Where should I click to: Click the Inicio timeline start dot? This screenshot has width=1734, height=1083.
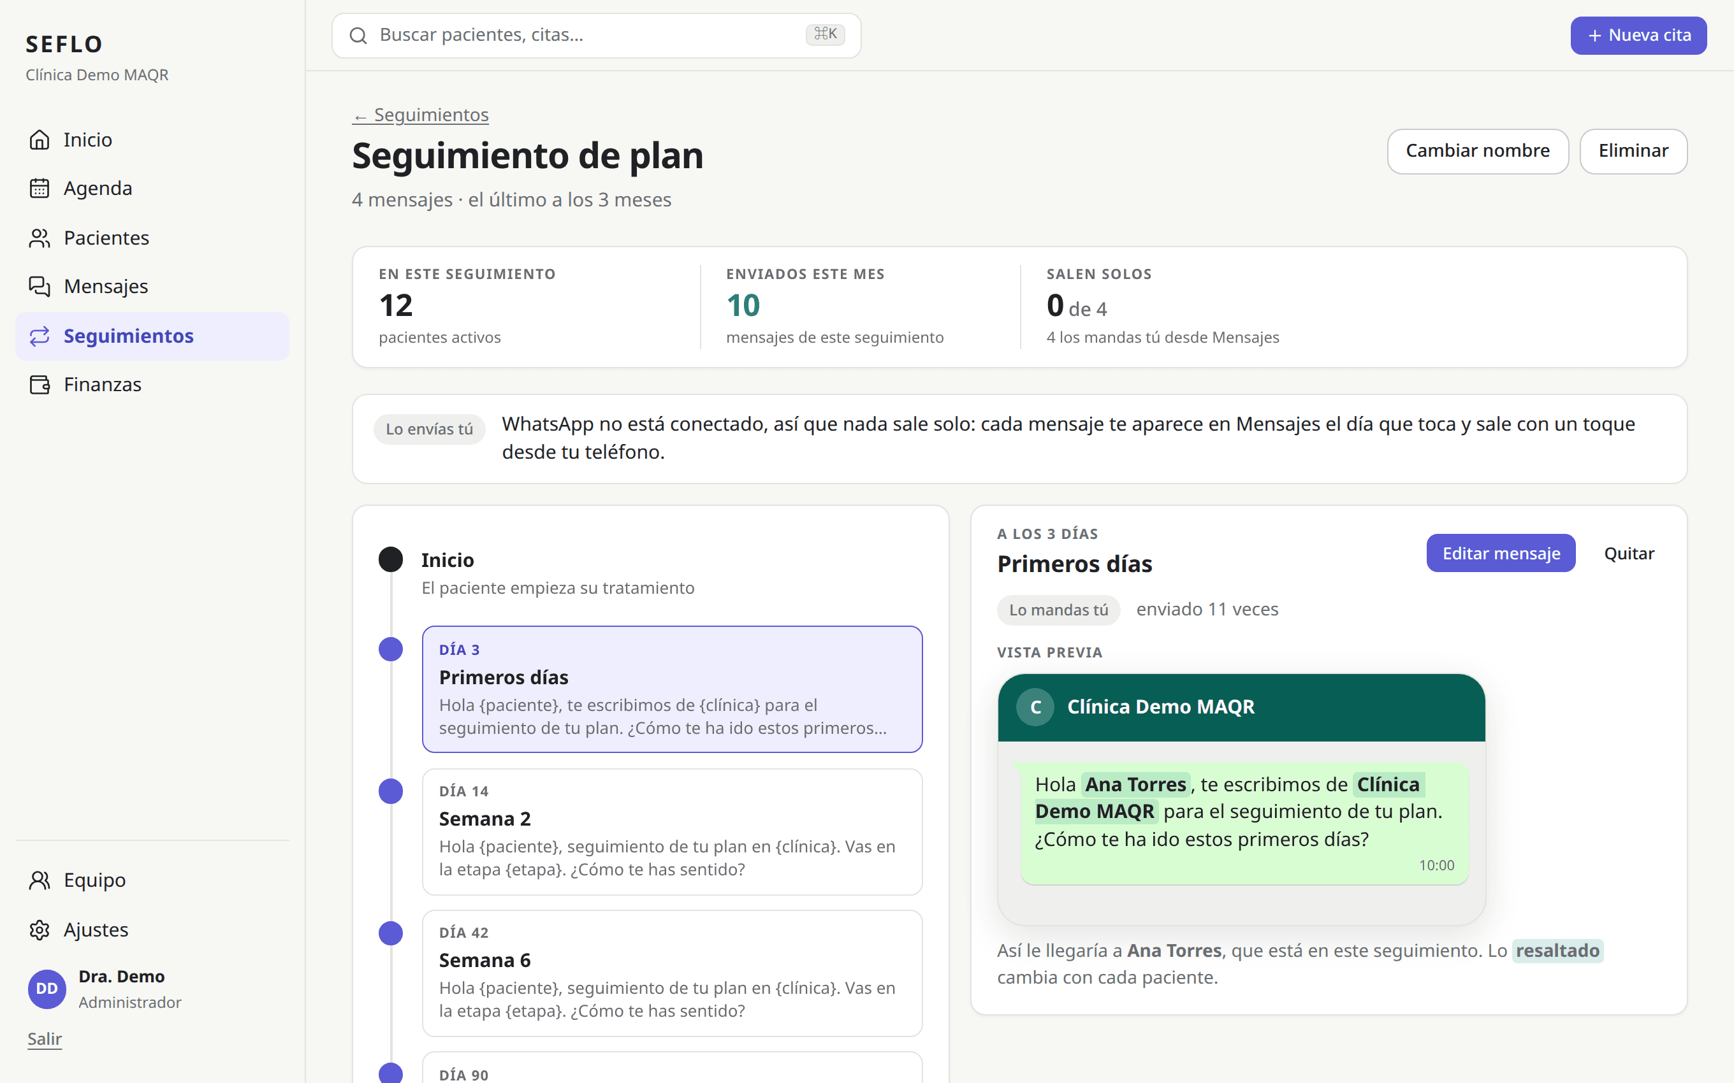(391, 559)
